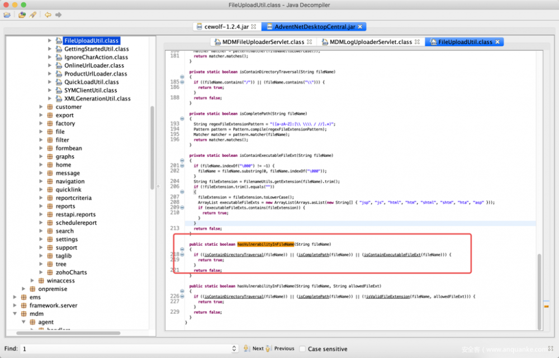Click the package icon next to winaccess
This screenshot has height=358, width=559.
pyautogui.click(x=40, y=280)
